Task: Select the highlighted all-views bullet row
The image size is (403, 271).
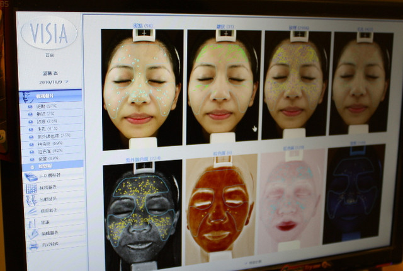Action: (x=53, y=166)
